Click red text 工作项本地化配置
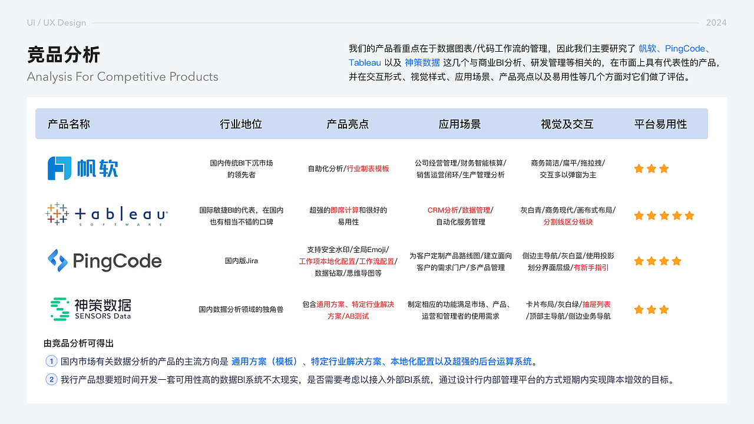 click(x=327, y=261)
